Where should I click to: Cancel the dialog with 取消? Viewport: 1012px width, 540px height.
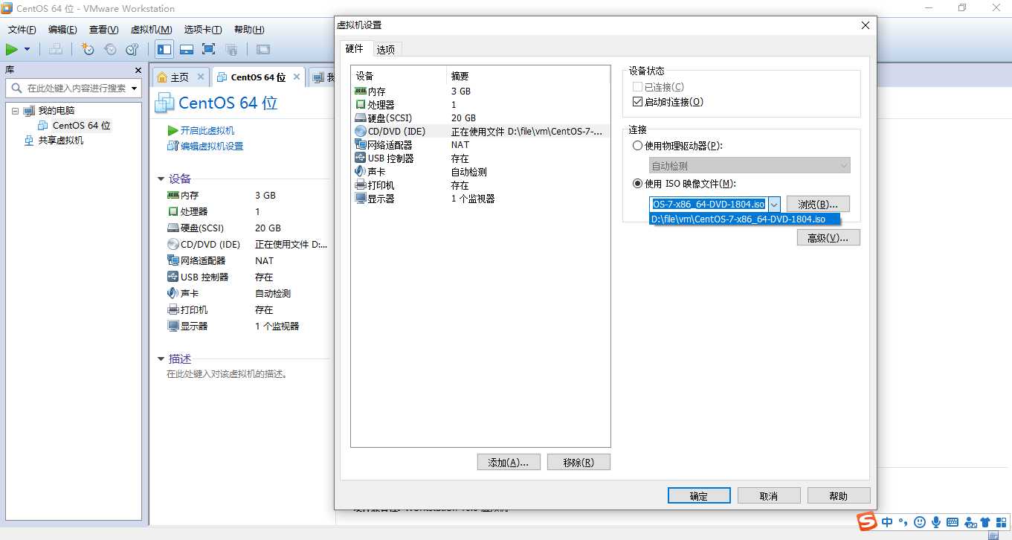pos(769,496)
